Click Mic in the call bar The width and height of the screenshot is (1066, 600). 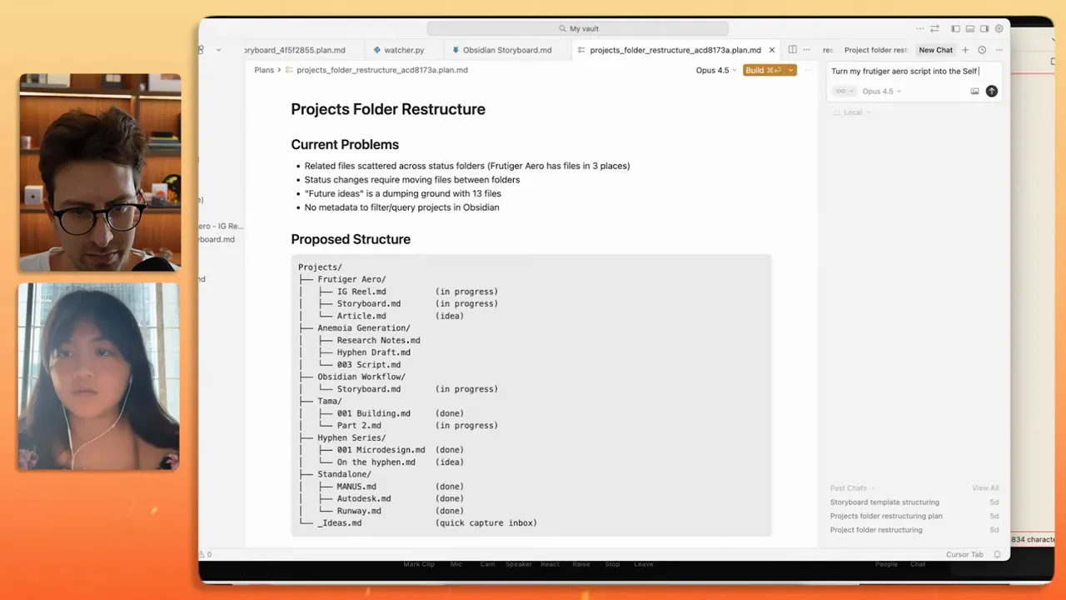point(456,564)
